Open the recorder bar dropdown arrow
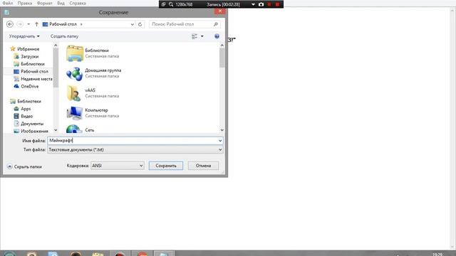 [253, 4]
